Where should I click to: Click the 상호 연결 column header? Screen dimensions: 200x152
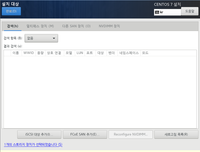click(x=55, y=53)
